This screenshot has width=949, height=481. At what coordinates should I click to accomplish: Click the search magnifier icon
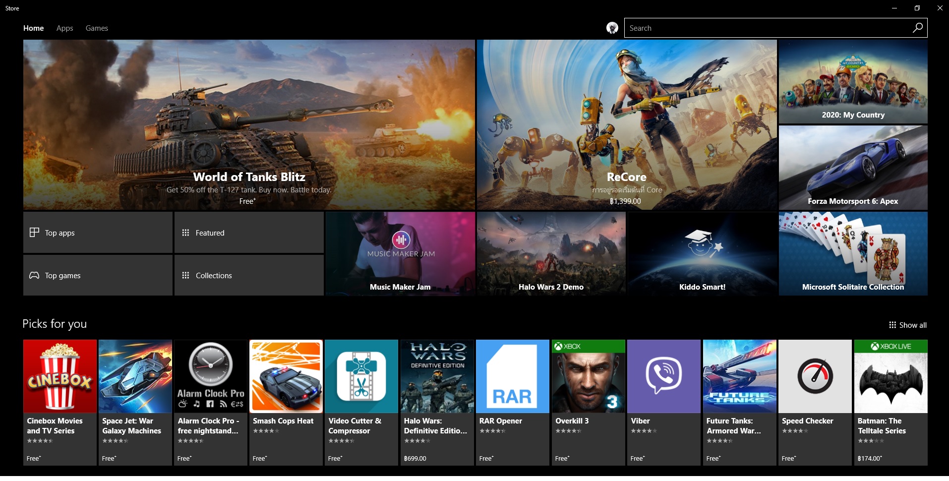917,28
